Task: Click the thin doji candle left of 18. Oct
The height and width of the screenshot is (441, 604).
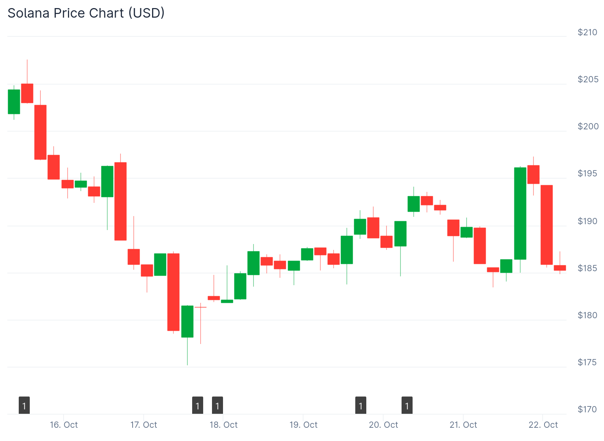Action: point(201,307)
